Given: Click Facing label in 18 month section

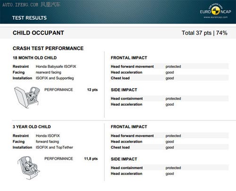Looking at the screenshot, I should pyautogui.click(x=18, y=72).
